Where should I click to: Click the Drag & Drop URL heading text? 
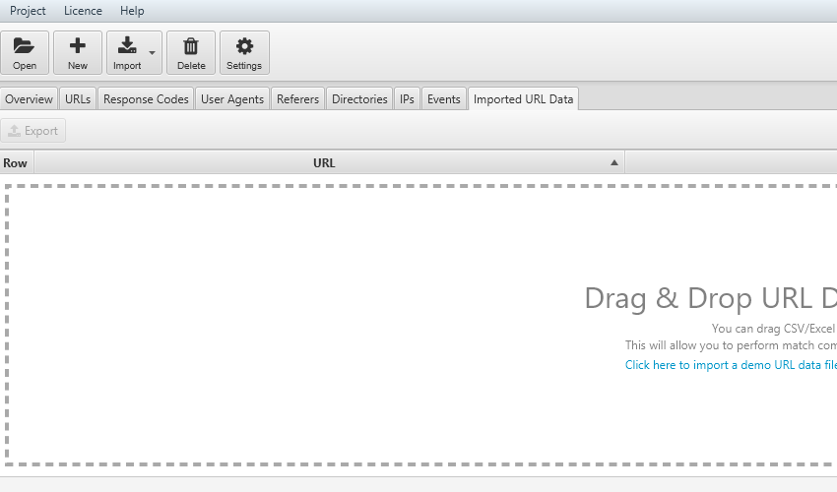coord(711,298)
